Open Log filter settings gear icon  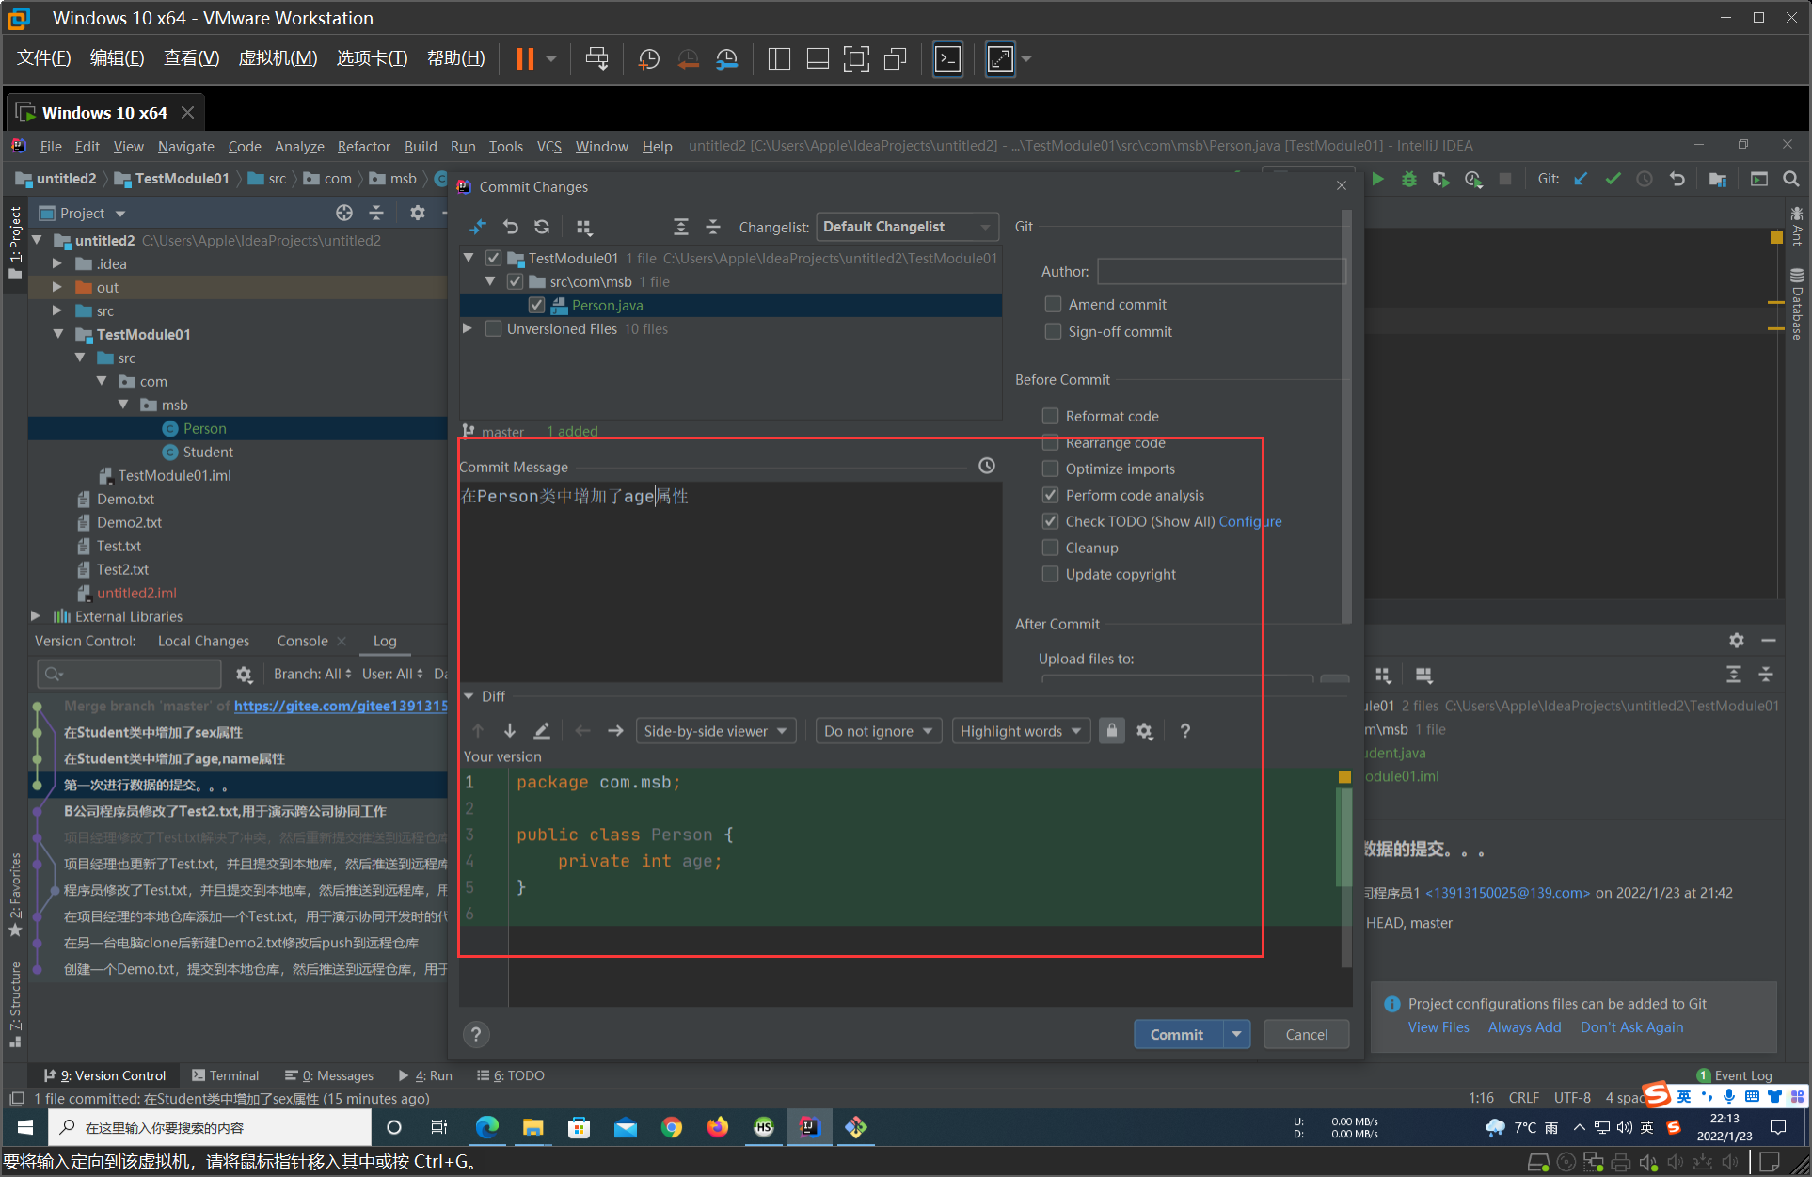[x=245, y=674]
